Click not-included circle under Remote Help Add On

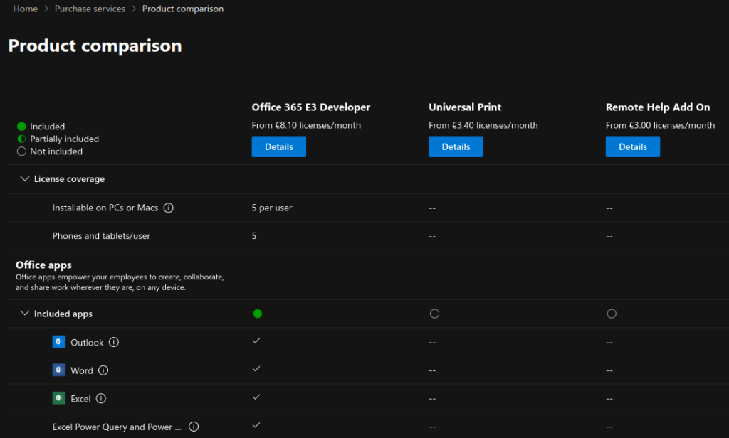612,314
